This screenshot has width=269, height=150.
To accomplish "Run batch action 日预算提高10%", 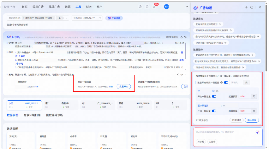I will 224,55.
